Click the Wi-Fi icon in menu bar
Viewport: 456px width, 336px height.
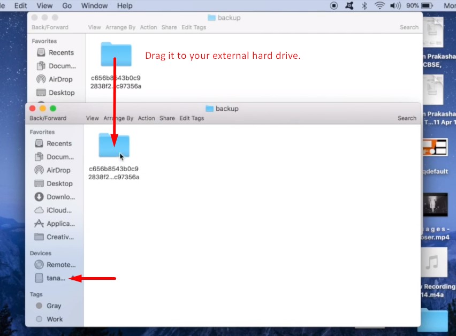coord(379,6)
